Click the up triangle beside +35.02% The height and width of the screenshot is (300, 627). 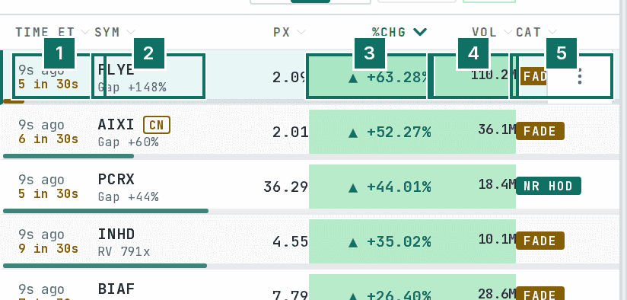pos(353,242)
